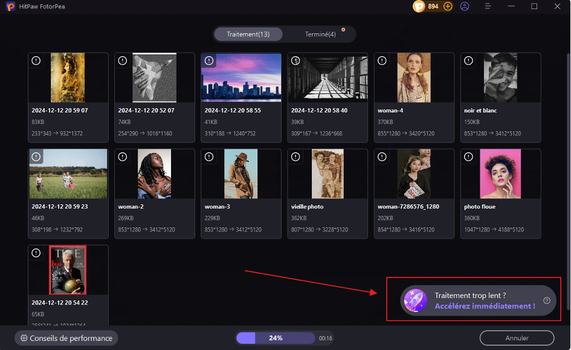This screenshot has height=350, width=571.
Task: Click the file name woman-7286576_1280
Action: click(408, 207)
